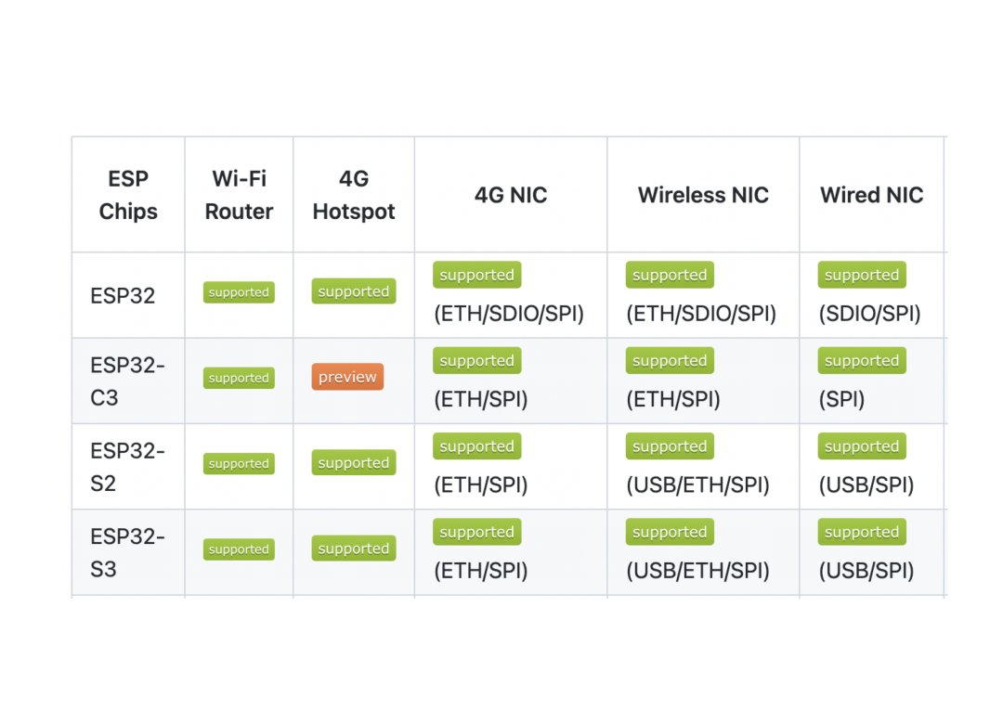This screenshot has height=723, width=1003.
Task: Select the ESP32-C3 chip name cell
Action: [127, 381]
